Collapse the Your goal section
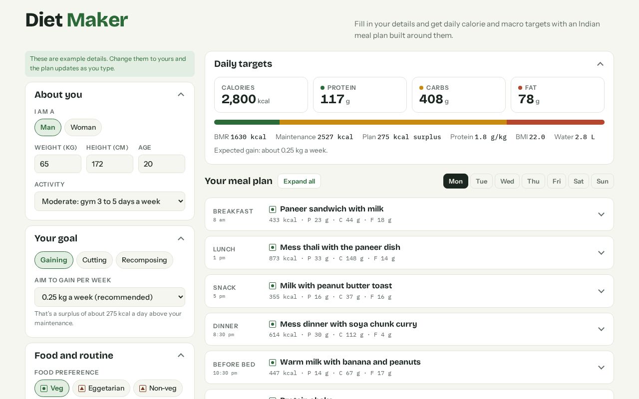The height and width of the screenshot is (399, 639). point(181,238)
